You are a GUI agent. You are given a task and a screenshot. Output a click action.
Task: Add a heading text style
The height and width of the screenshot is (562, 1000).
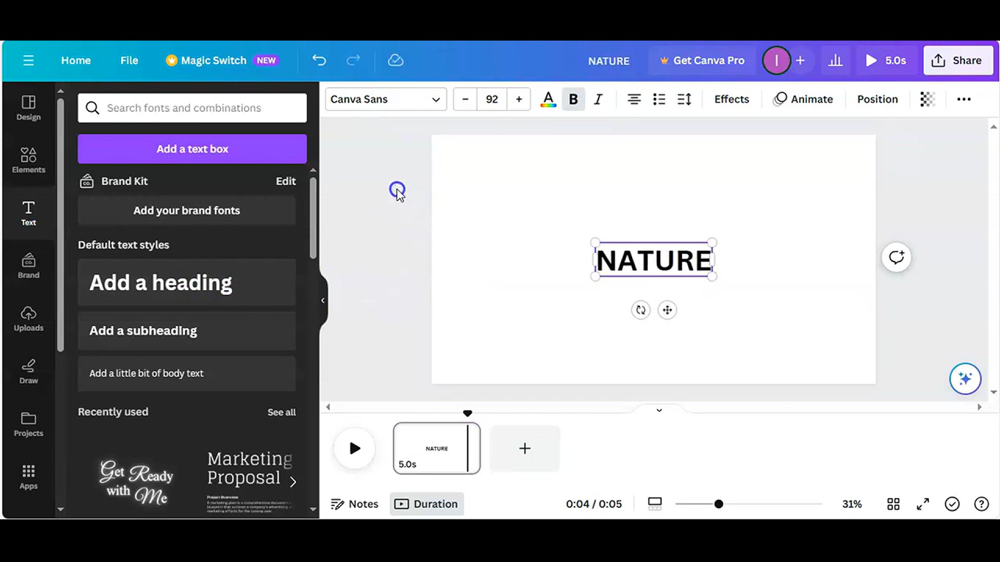pos(186,283)
